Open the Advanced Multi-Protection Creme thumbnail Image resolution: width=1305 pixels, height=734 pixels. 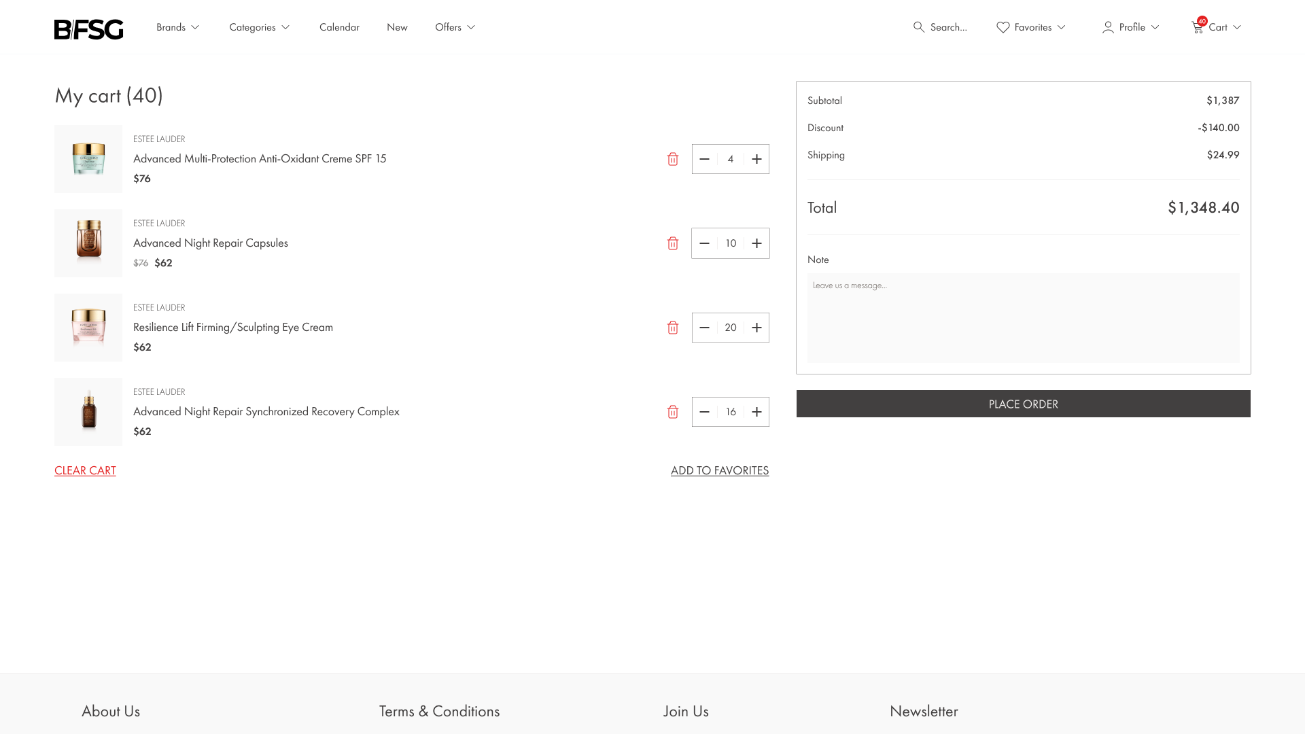tap(88, 159)
